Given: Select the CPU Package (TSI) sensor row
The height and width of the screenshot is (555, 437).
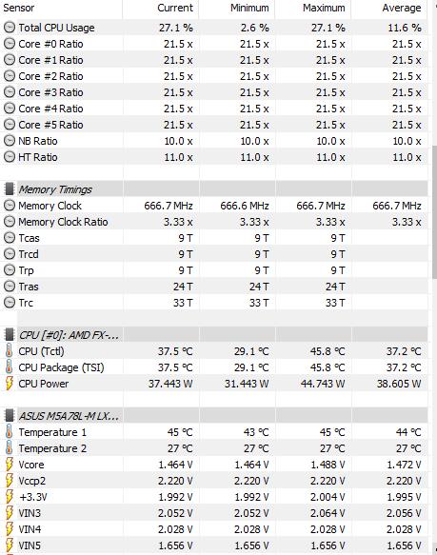Looking at the screenshot, I should 213,367.
